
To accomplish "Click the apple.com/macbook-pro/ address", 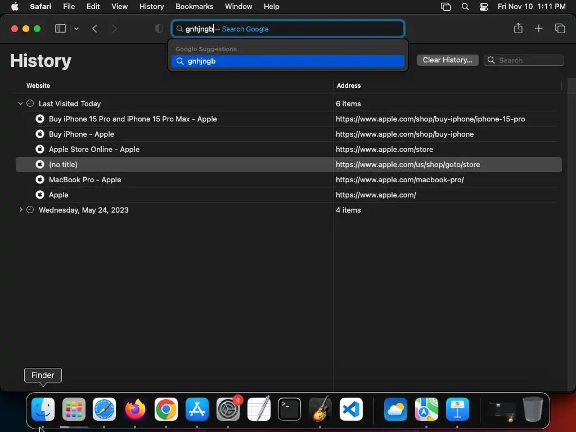I will 400,179.
